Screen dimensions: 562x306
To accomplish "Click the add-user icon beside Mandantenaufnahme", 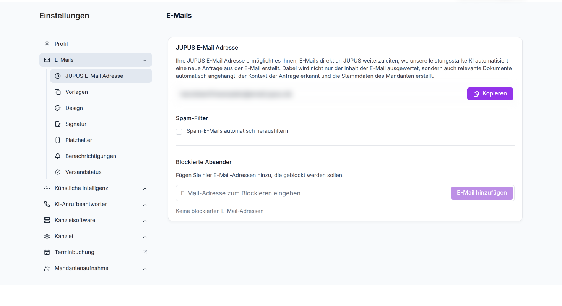I will click(47, 268).
